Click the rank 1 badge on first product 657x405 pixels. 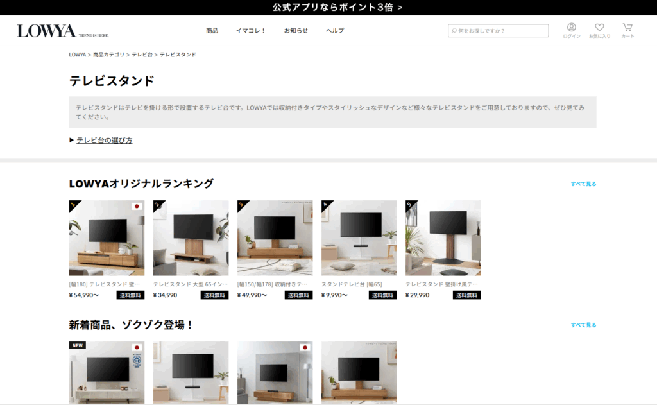73,205
